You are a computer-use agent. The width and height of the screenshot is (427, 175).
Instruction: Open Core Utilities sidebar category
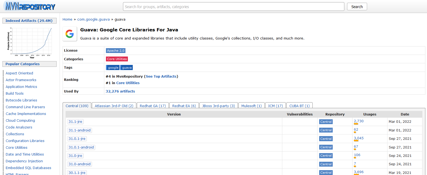(x=17, y=147)
